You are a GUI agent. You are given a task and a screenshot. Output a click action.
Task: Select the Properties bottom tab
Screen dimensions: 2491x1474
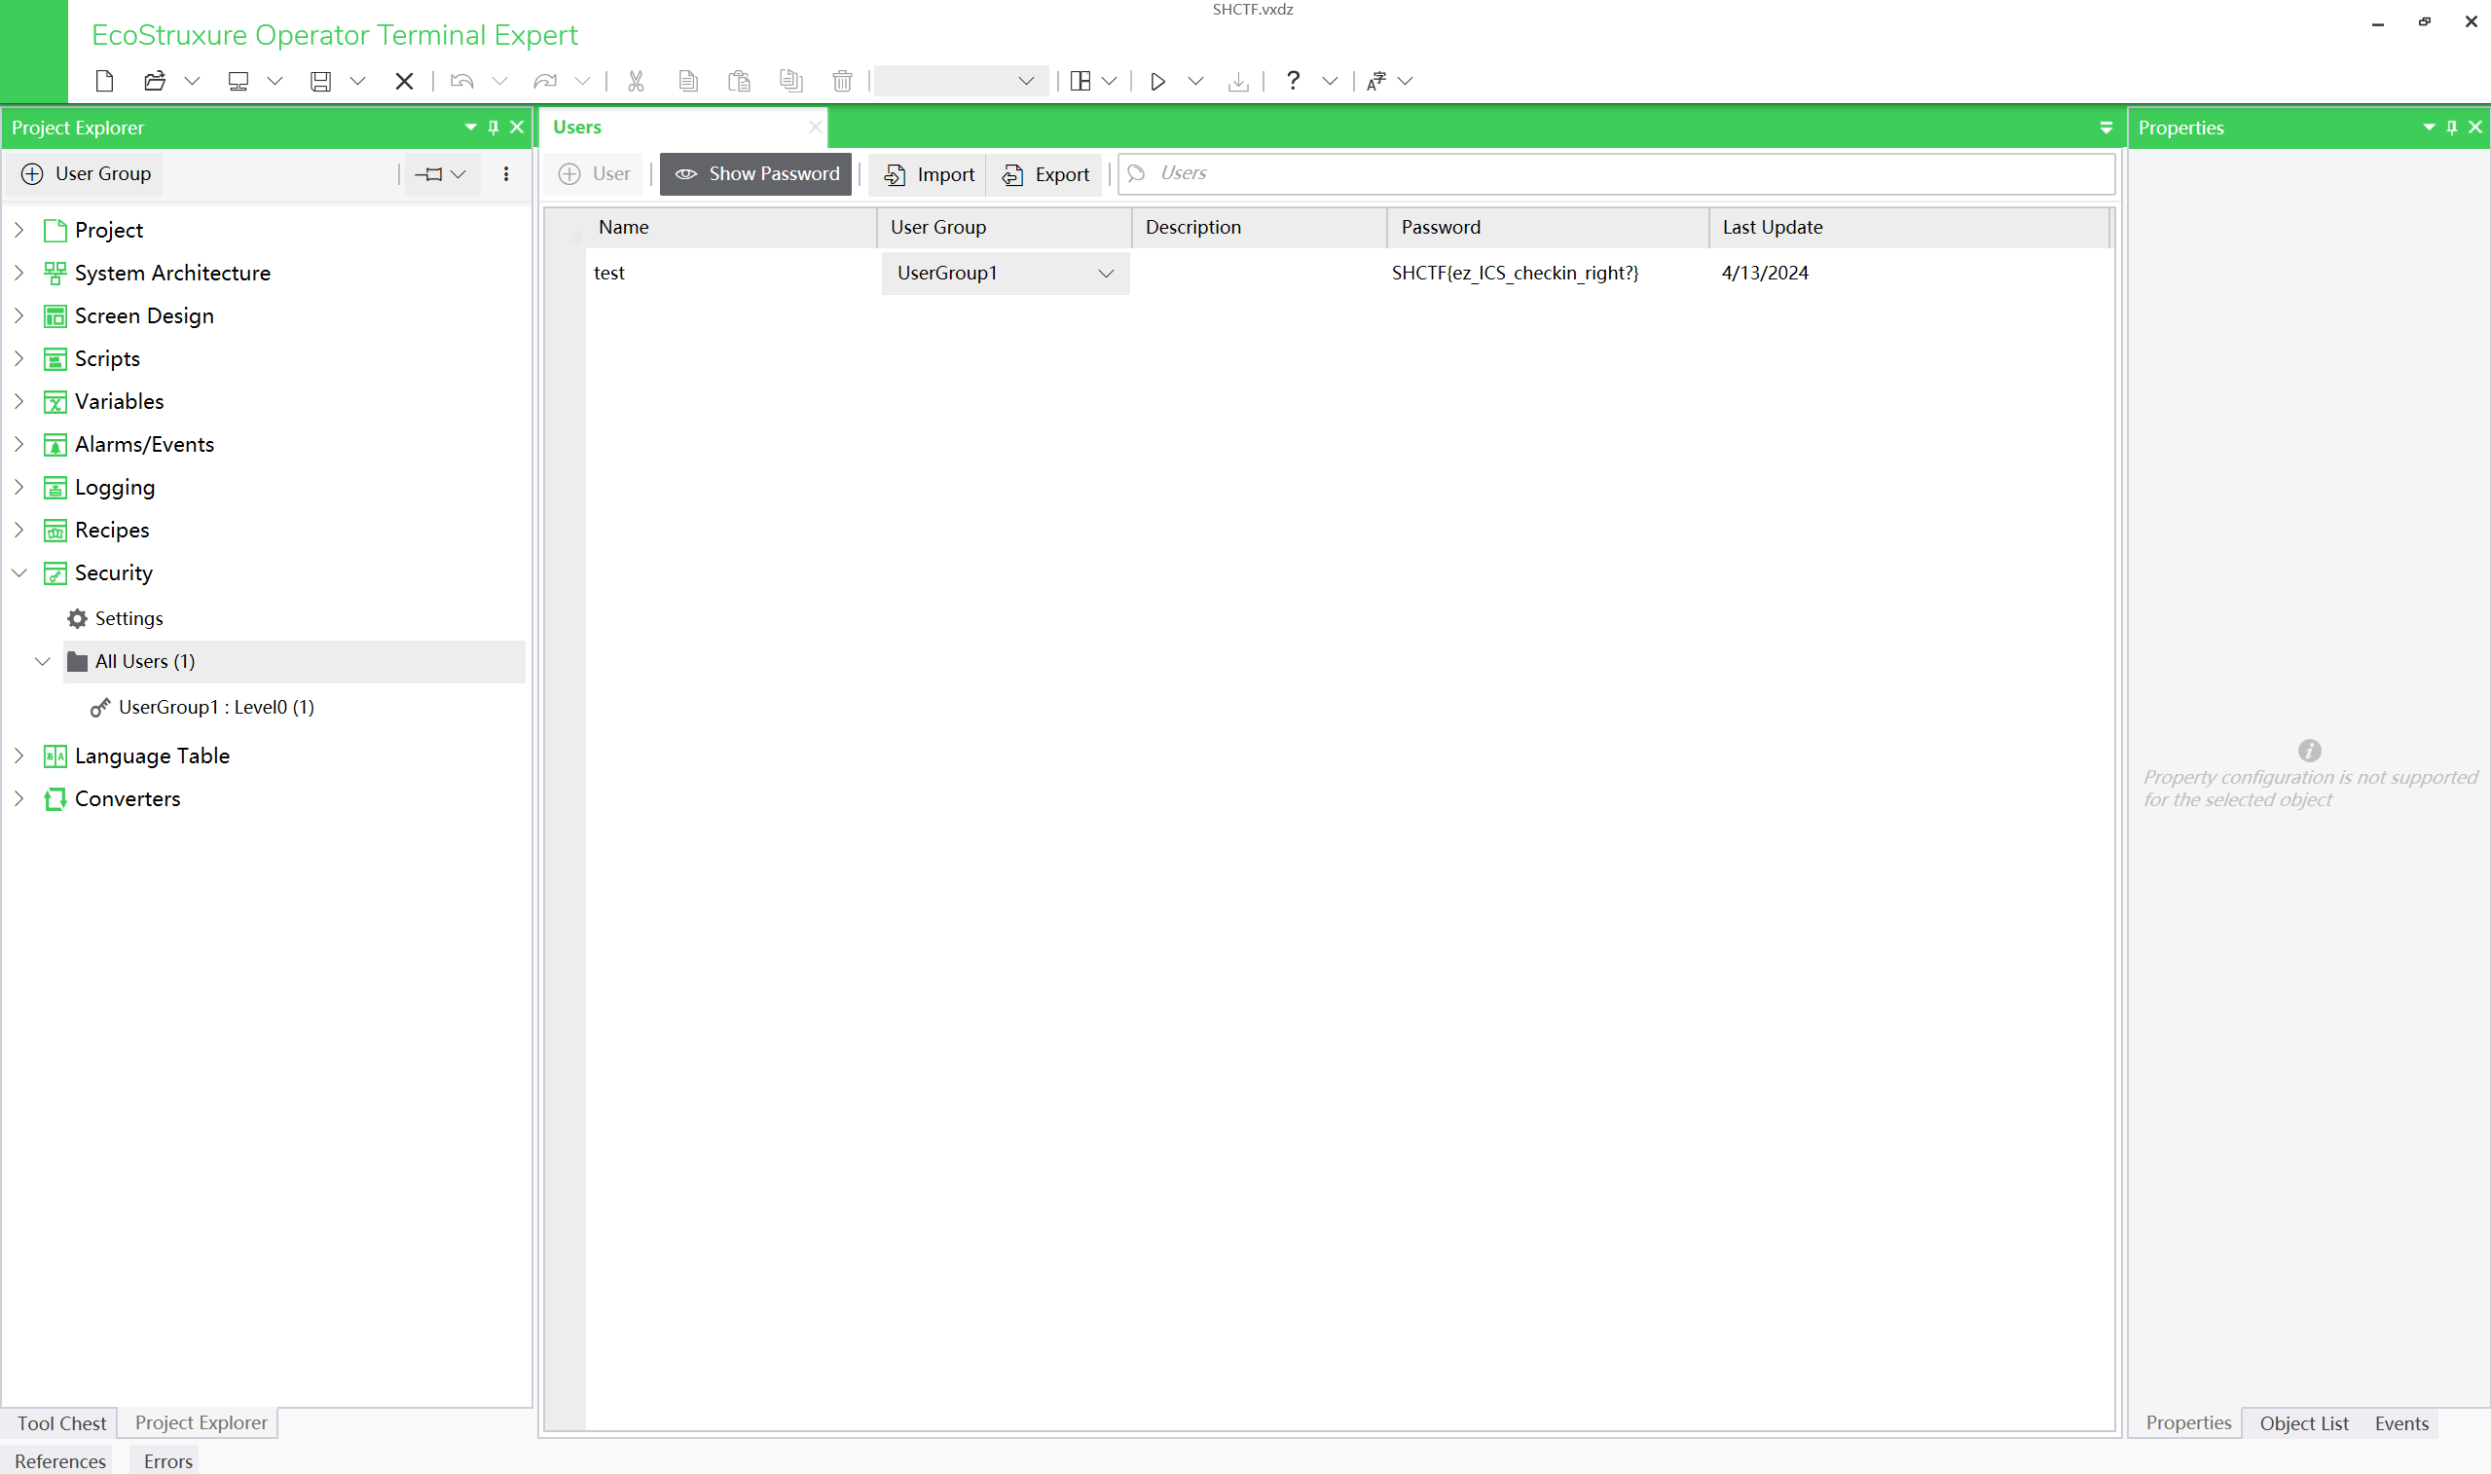pos(2187,1421)
